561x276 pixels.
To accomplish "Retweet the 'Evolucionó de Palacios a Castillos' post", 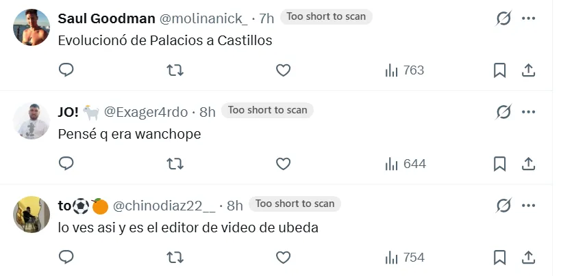I will click(x=175, y=70).
